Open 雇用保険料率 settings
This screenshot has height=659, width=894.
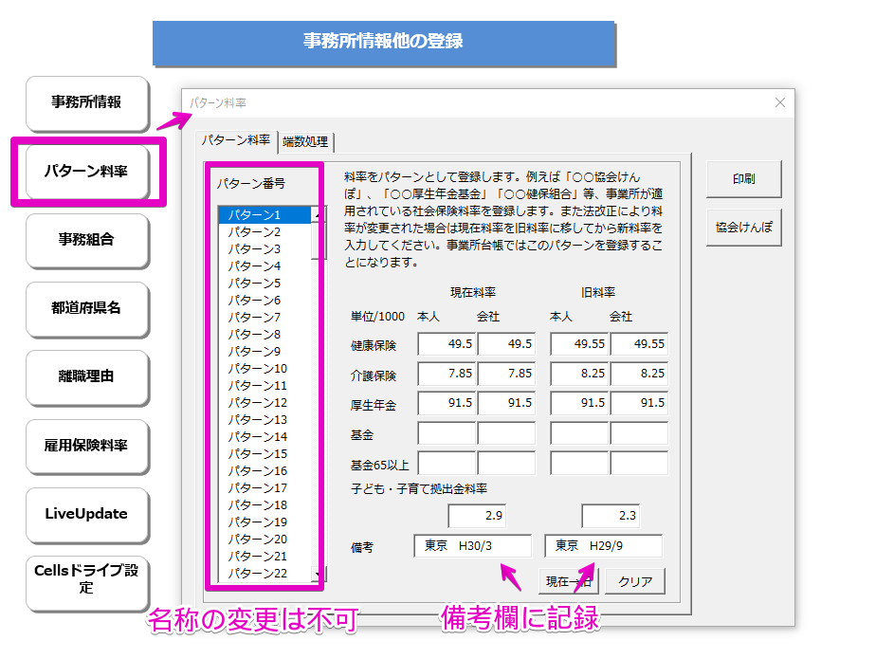pyautogui.click(x=87, y=446)
